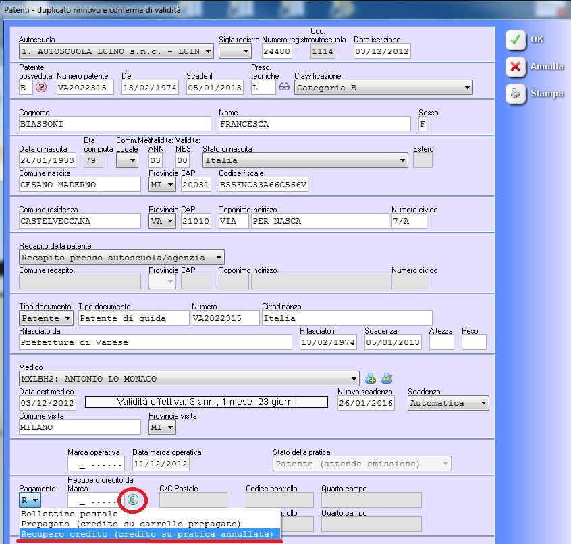Open the Stato di nascita dropdown

tap(402, 160)
